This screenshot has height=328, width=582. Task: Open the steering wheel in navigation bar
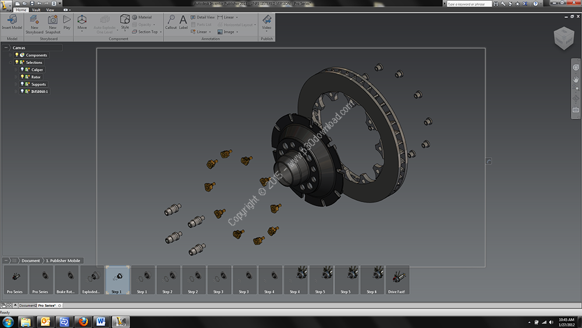pos(576,67)
